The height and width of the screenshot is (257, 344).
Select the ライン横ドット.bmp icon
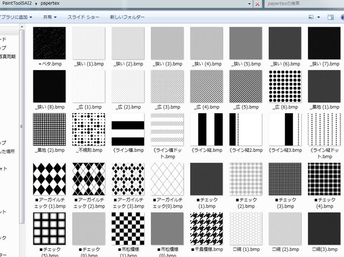tap(167, 129)
